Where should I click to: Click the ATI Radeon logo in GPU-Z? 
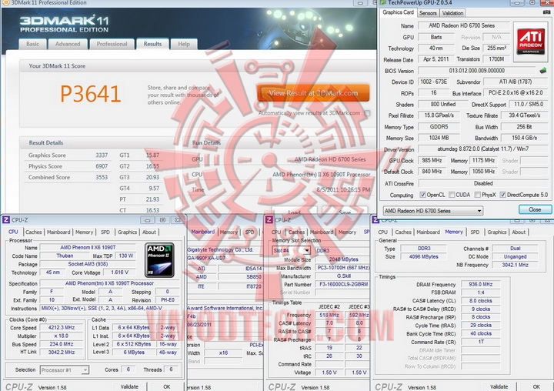[530, 41]
